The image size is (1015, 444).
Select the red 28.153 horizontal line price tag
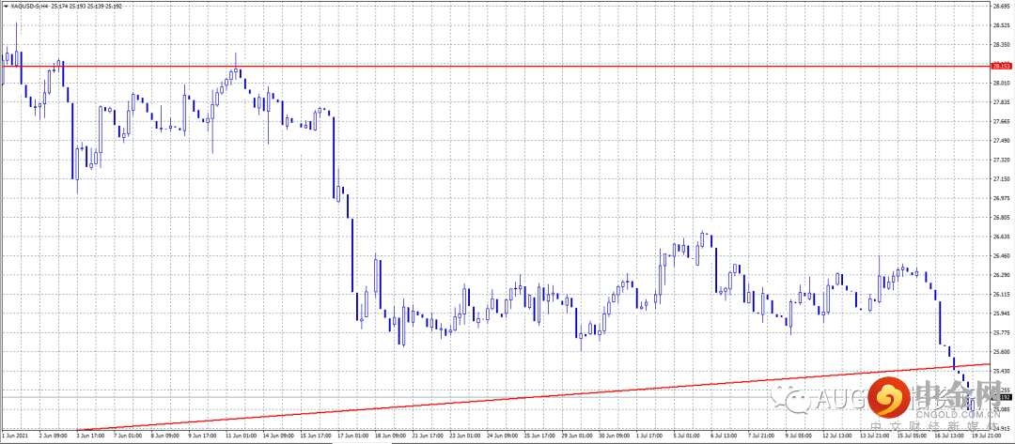click(x=1002, y=66)
